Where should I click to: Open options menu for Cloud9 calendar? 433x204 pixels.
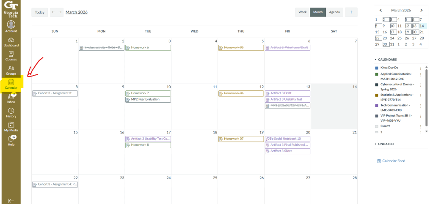pyautogui.click(x=421, y=127)
